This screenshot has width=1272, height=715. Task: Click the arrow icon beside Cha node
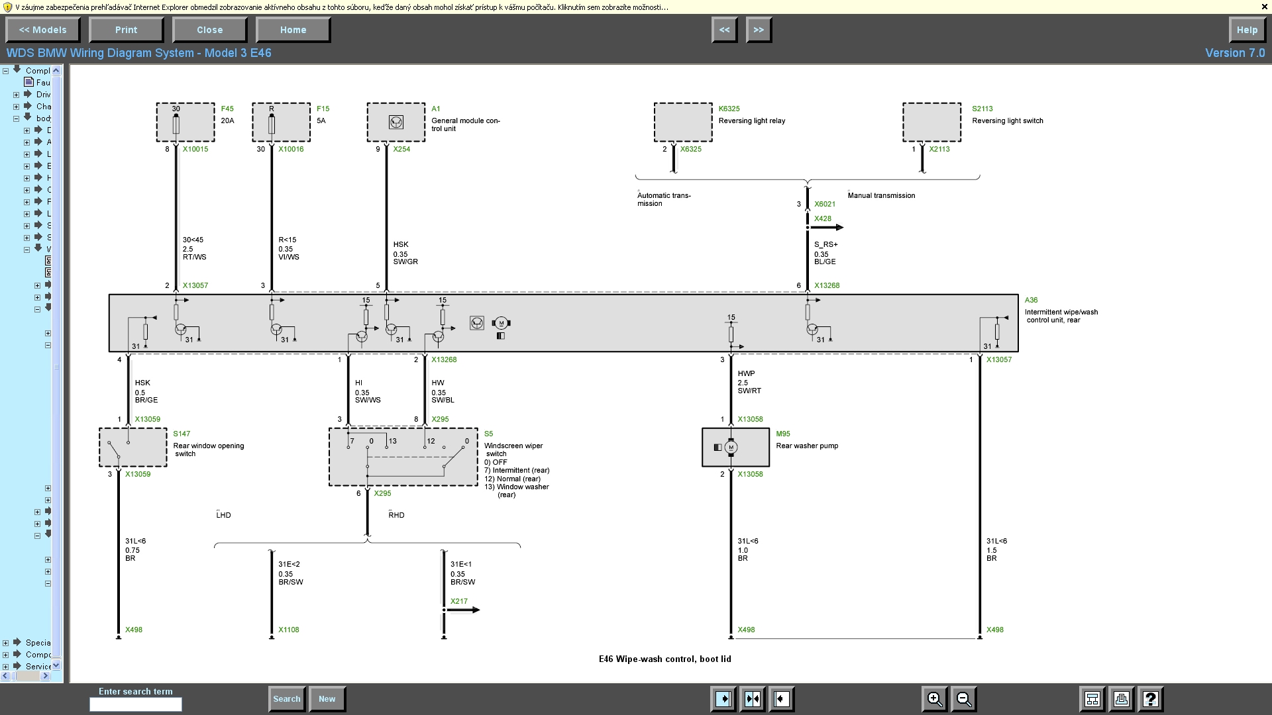click(28, 106)
